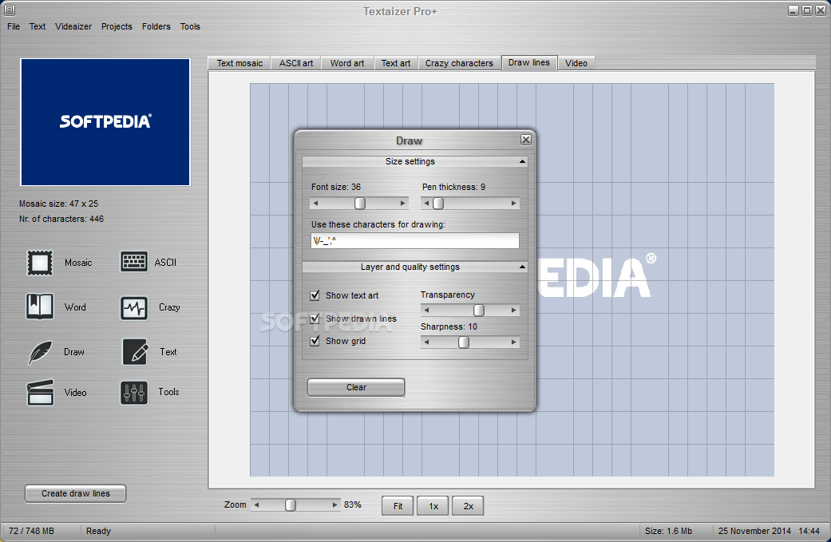Screen dimensions: 831x542
Task: Decrease pen thickness with left arrow
Action: 426,204
